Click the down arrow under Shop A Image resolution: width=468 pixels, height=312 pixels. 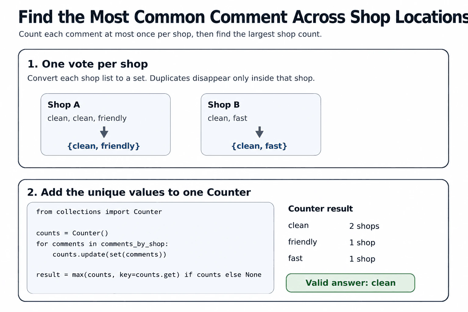[104, 132]
